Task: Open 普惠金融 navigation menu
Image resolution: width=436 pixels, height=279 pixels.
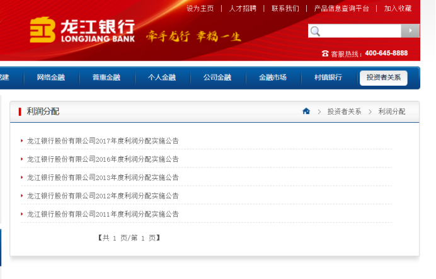Action: 106,77
